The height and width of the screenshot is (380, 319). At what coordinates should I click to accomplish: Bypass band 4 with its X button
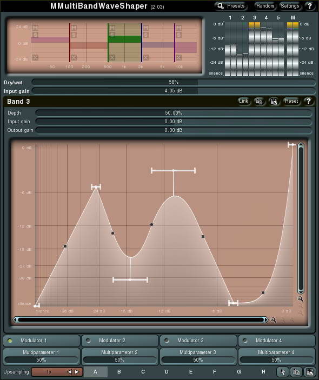(x=145, y=57)
